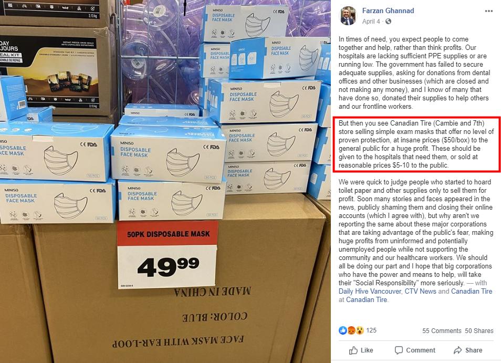Image resolution: width=501 pixels, height=363 pixels.
Task: Click the Comment button
Action: coord(415,350)
